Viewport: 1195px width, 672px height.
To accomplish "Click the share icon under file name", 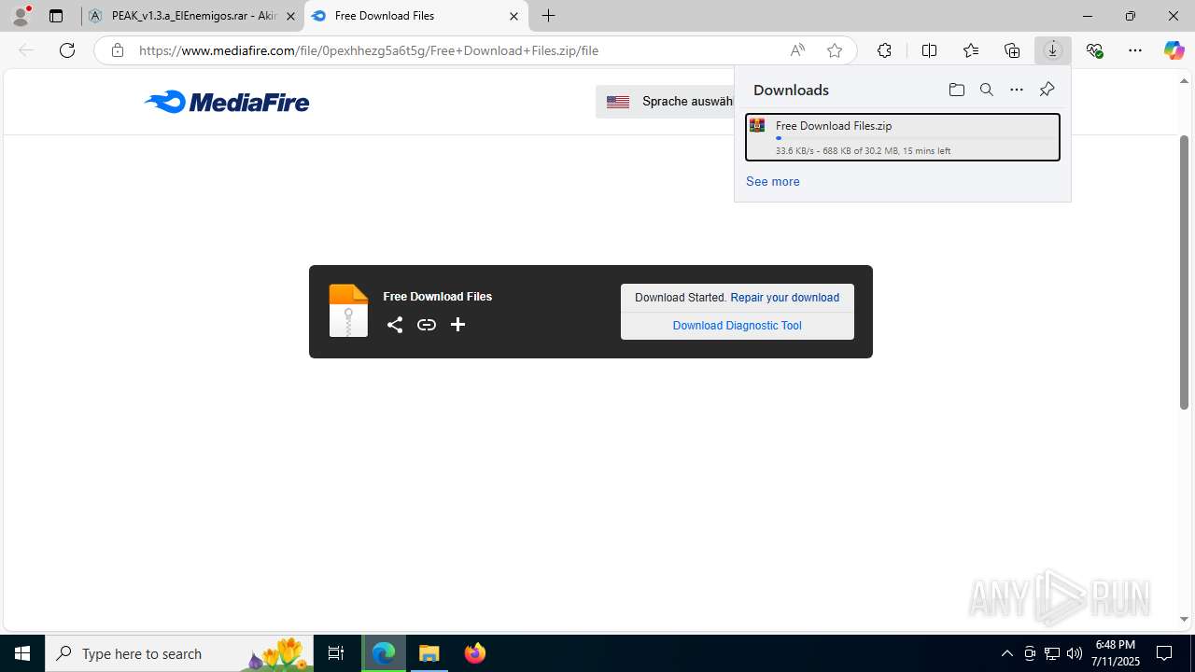I will (x=395, y=325).
